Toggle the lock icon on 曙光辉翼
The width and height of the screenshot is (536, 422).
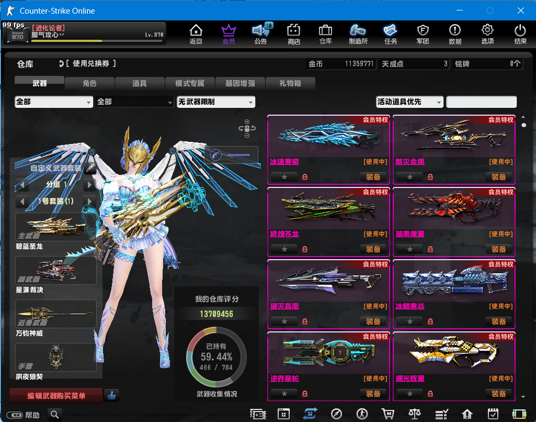[x=430, y=394]
